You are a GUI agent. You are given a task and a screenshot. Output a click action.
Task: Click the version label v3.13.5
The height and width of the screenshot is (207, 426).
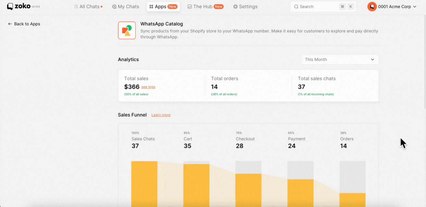[x=36, y=7]
